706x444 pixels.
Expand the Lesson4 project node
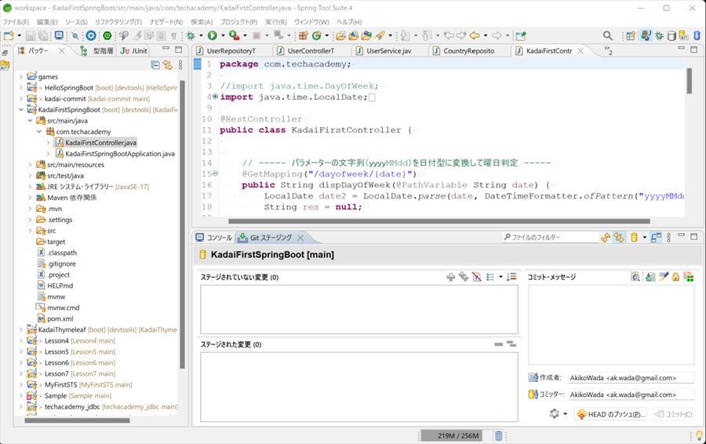[21, 341]
